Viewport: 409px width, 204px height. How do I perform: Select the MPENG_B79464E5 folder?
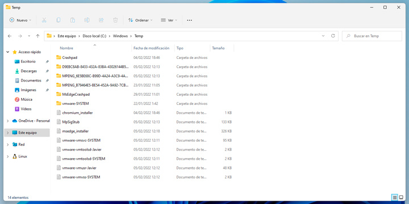[x=95, y=85]
